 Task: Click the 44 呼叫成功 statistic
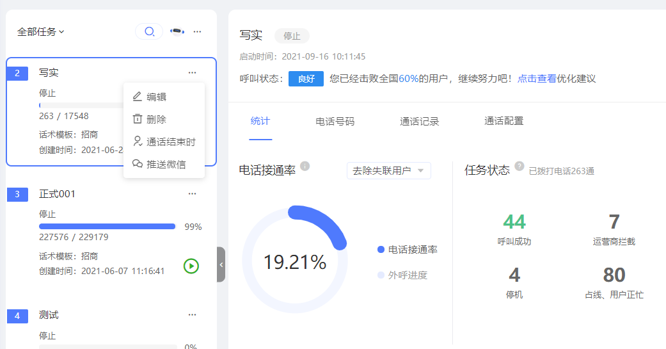(x=514, y=229)
